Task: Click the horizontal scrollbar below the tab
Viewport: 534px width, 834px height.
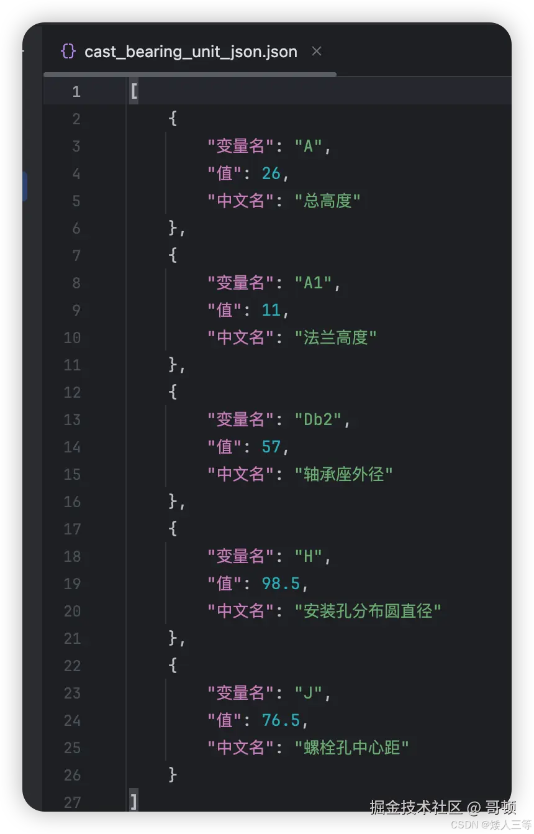Action: pyautogui.click(x=190, y=74)
